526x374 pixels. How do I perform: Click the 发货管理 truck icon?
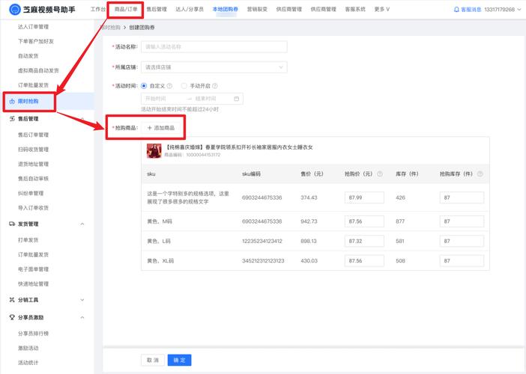click(x=11, y=224)
